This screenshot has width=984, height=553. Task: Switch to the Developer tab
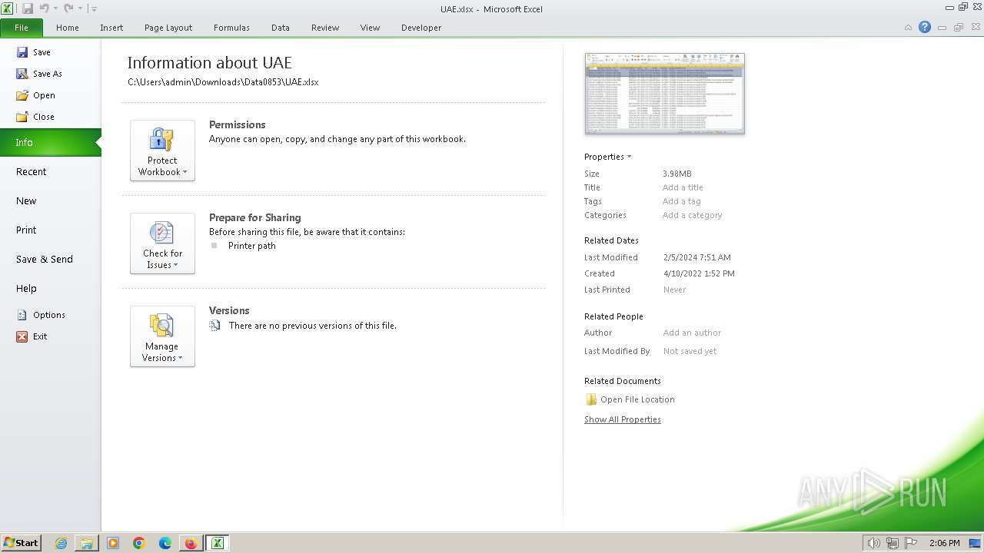click(421, 28)
